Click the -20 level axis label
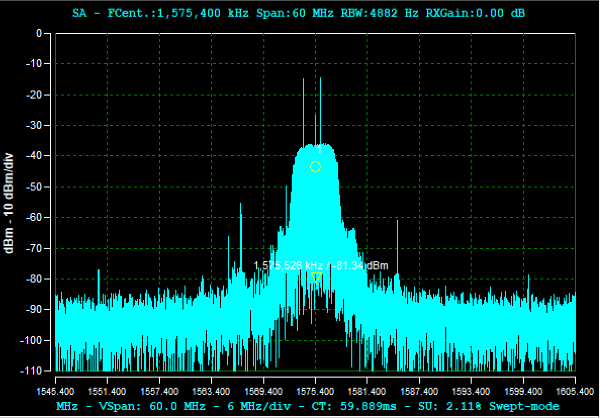The height and width of the screenshot is (418, 600). 34,95
